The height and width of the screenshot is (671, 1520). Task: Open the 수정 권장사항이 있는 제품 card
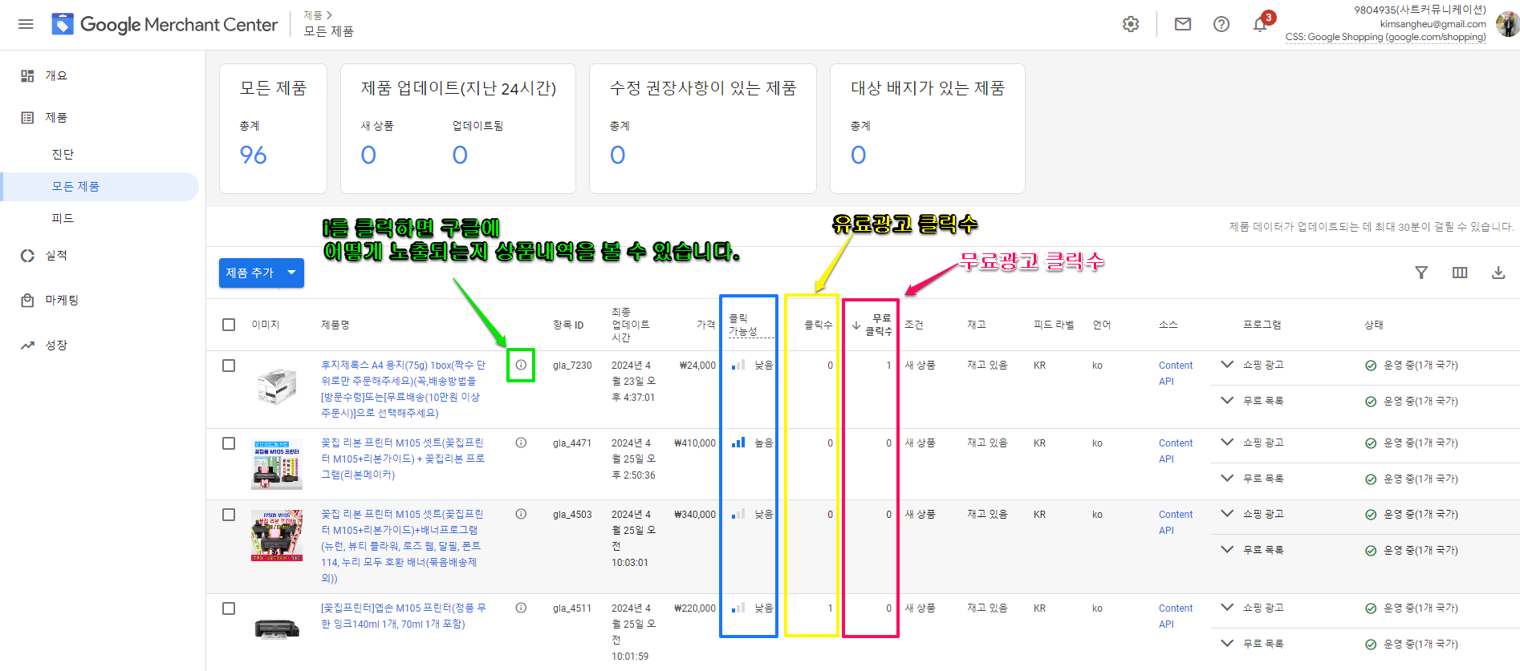click(703, 128)
